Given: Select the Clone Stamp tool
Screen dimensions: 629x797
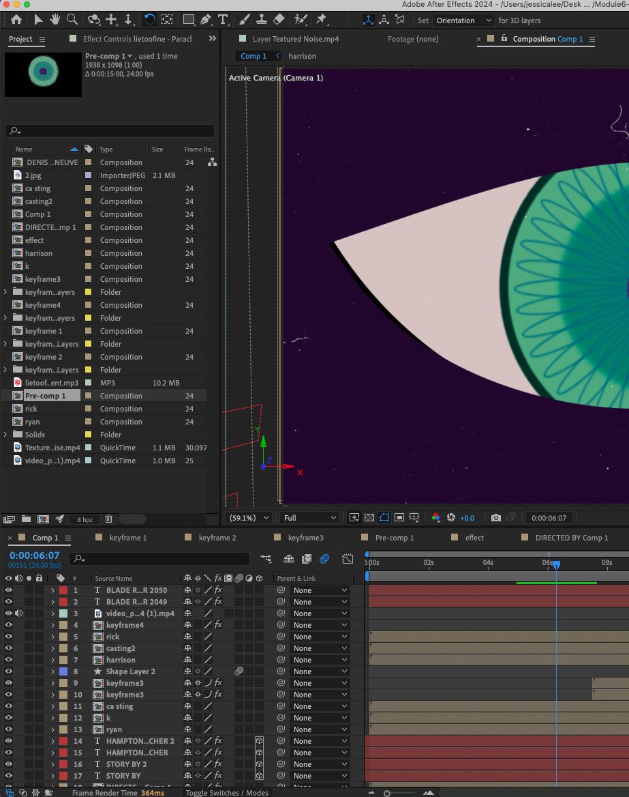Looking at the screenshot, I should [x=262, y=20].
